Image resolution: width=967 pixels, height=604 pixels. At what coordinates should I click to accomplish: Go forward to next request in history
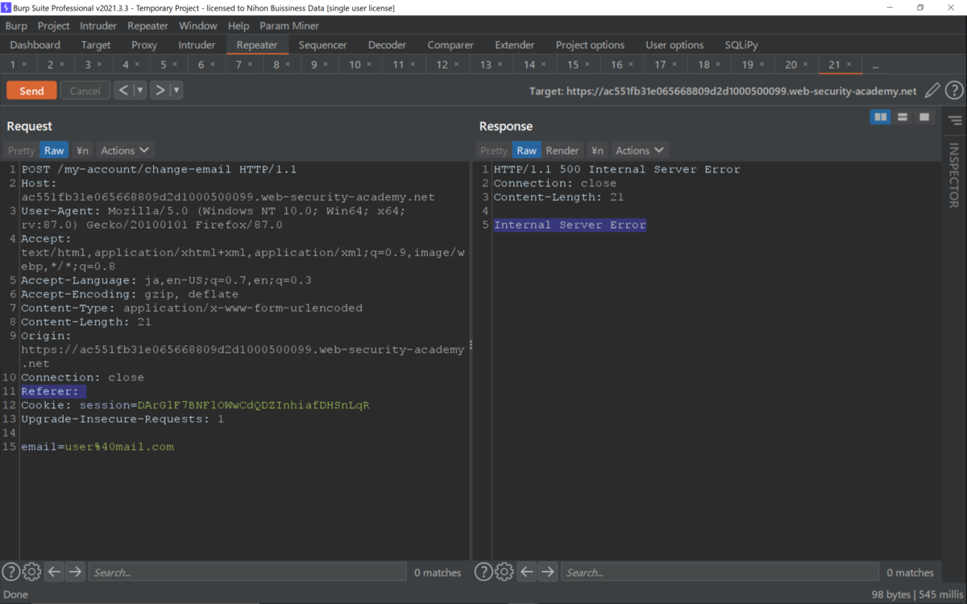coord(160,90)
